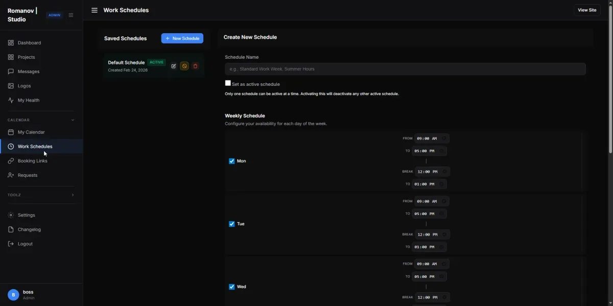Expand the TOOLZ sidebar section
The width and height of the screenshot is (613, 306).
[73, 195]
